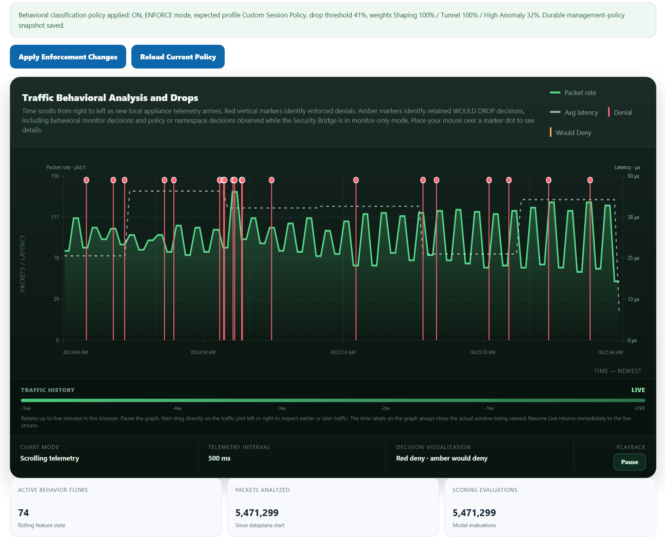Click the earliest denial marker dot on chart

pos(86,180)
